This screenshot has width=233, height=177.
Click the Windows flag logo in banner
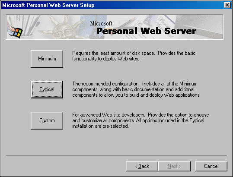16,32
